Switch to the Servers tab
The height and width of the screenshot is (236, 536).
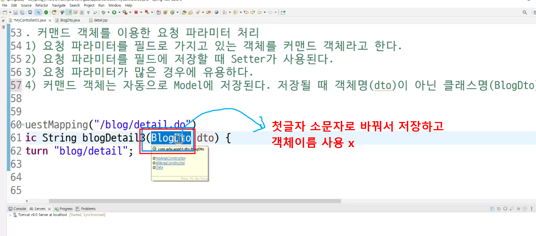coord(40,209)
